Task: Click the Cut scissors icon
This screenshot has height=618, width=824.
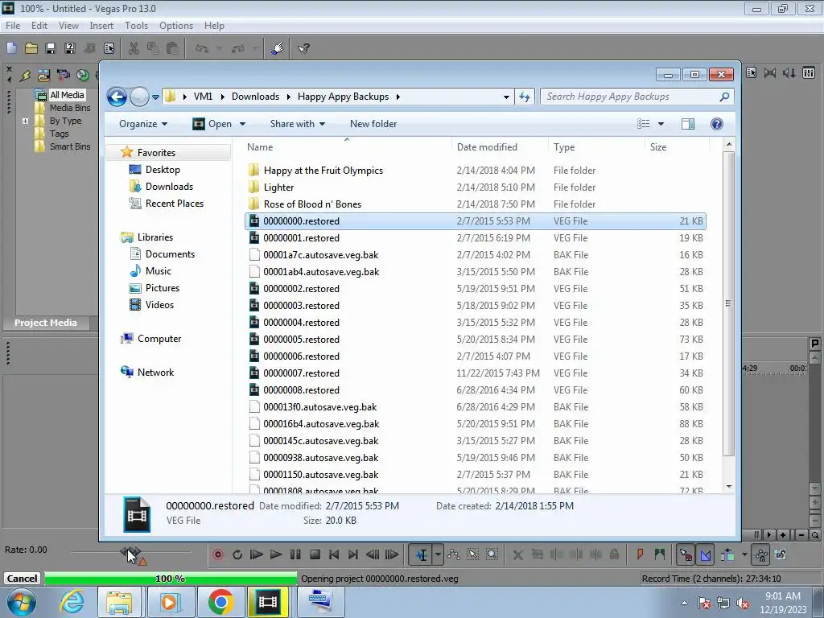Action: click(134, 48)
